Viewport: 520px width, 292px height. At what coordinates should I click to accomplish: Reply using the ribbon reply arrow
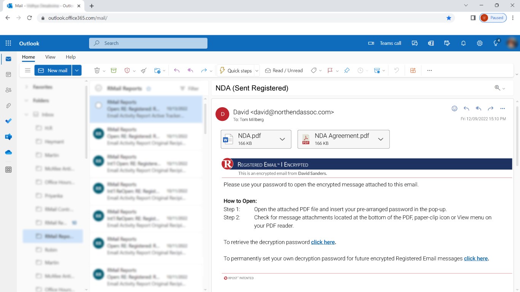(x=177, y=70)
